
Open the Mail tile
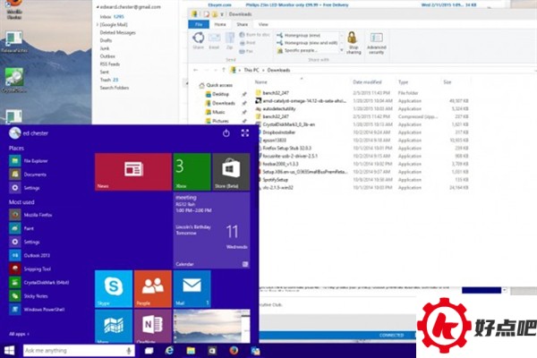pyautogui.click(x=192, y=289)
